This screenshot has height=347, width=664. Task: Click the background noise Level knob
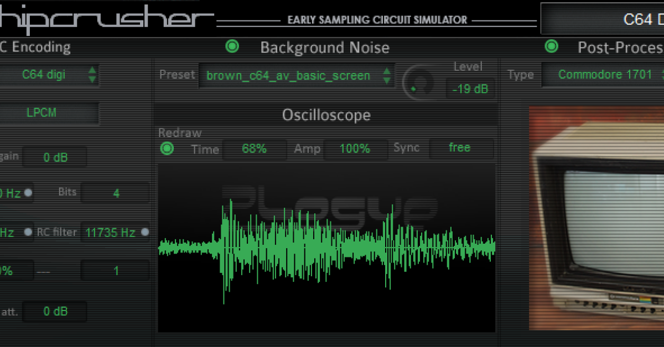419,83
